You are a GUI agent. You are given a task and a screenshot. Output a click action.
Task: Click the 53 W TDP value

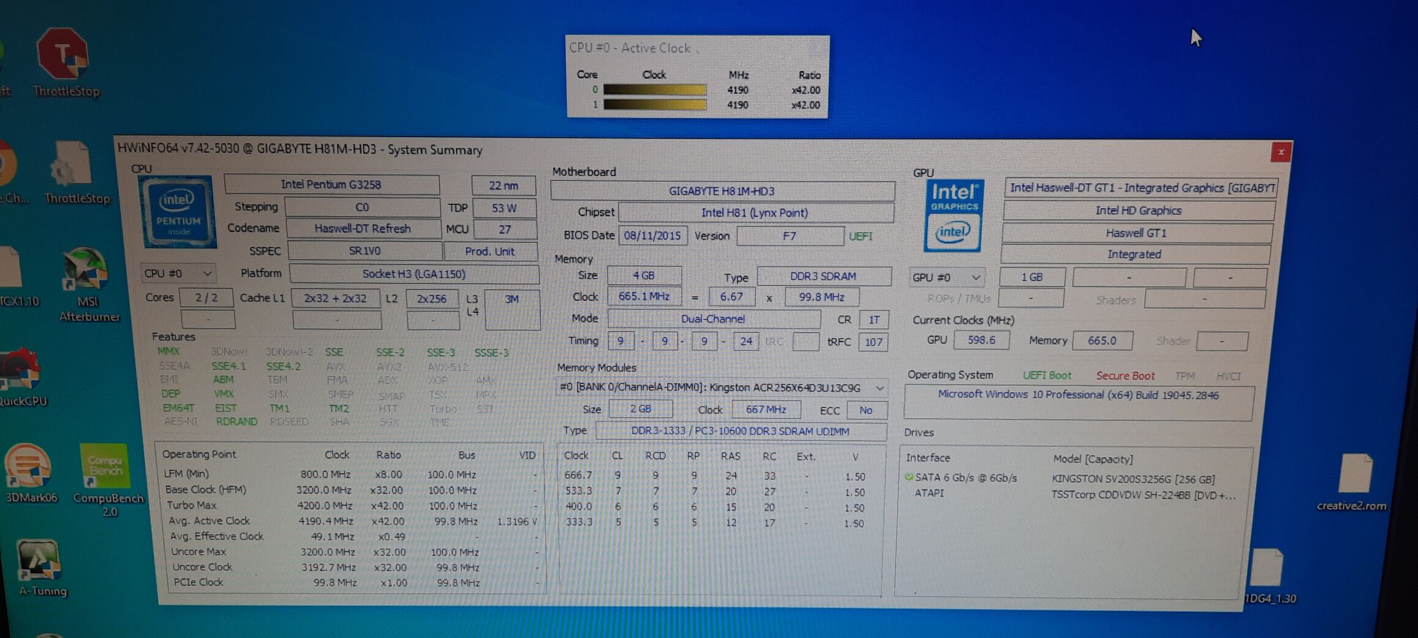(x=504, y=208)
